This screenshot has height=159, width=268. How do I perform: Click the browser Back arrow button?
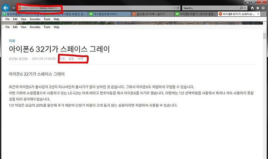6,8
